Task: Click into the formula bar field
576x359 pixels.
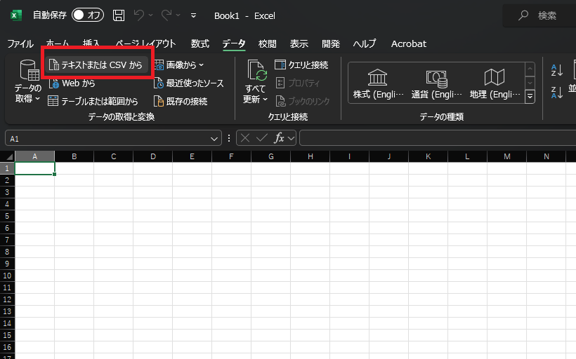Action: tap(438, 138)
